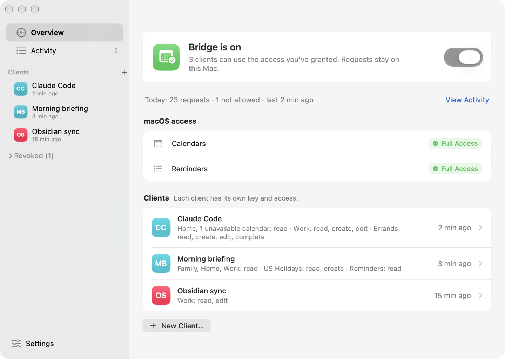
Task: Click the Calendars label in macOS access
Action: [189, 144]
